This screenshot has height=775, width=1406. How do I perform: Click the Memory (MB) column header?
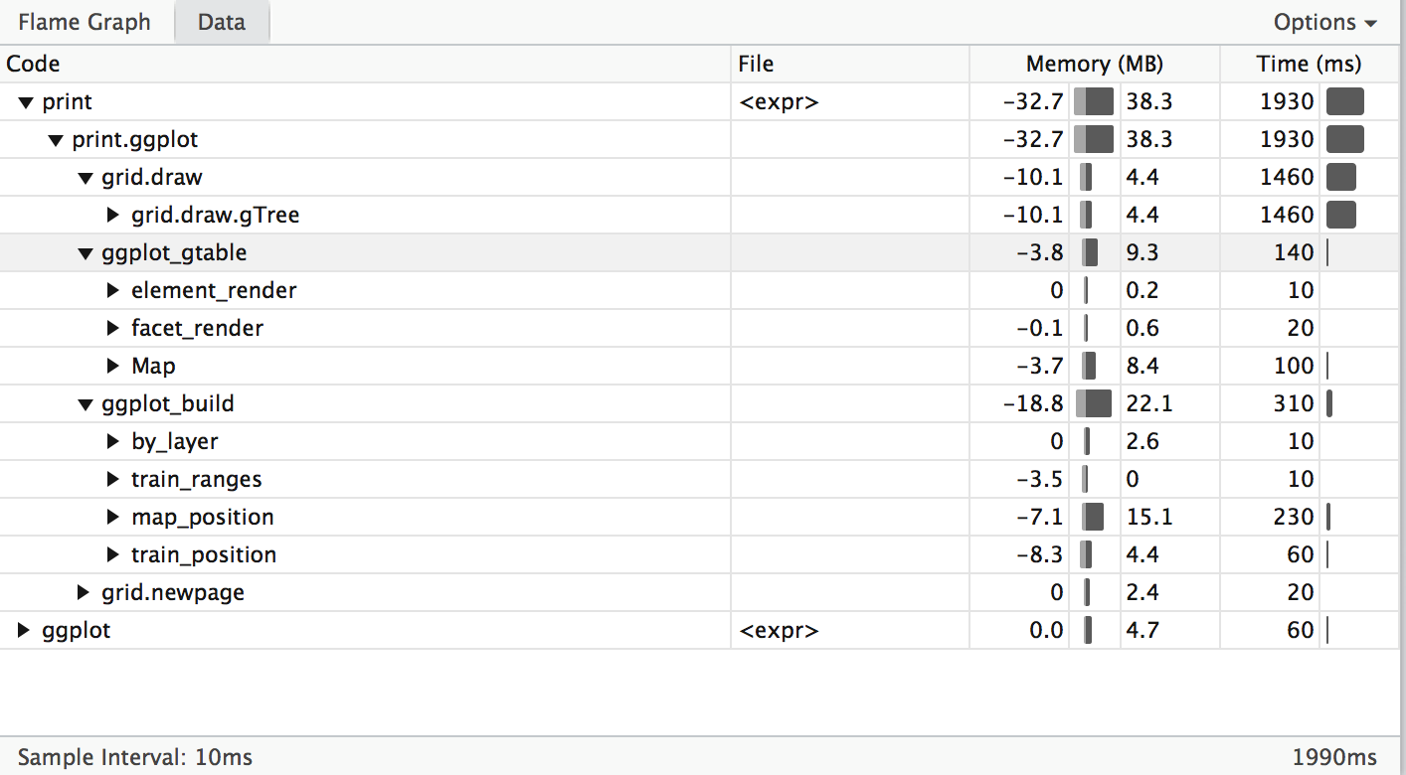coord(1095,64)
